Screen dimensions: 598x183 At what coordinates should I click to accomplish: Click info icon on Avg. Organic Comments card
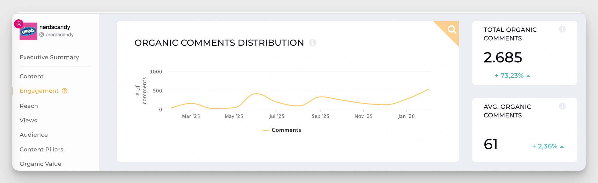point(562,106)
